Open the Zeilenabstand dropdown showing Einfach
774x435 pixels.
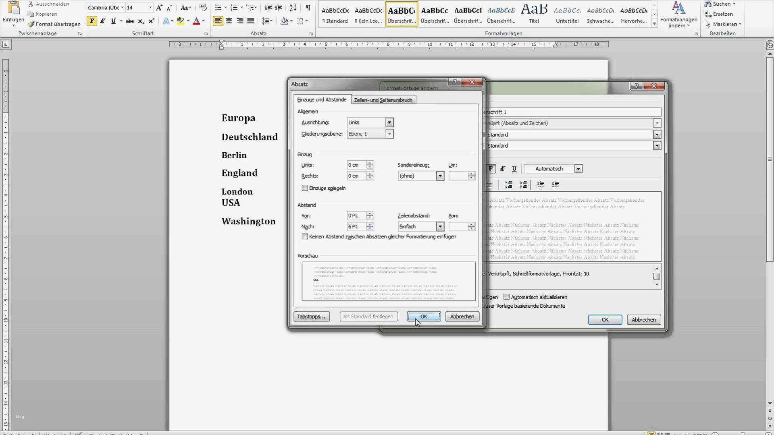[x=440, y=226]
